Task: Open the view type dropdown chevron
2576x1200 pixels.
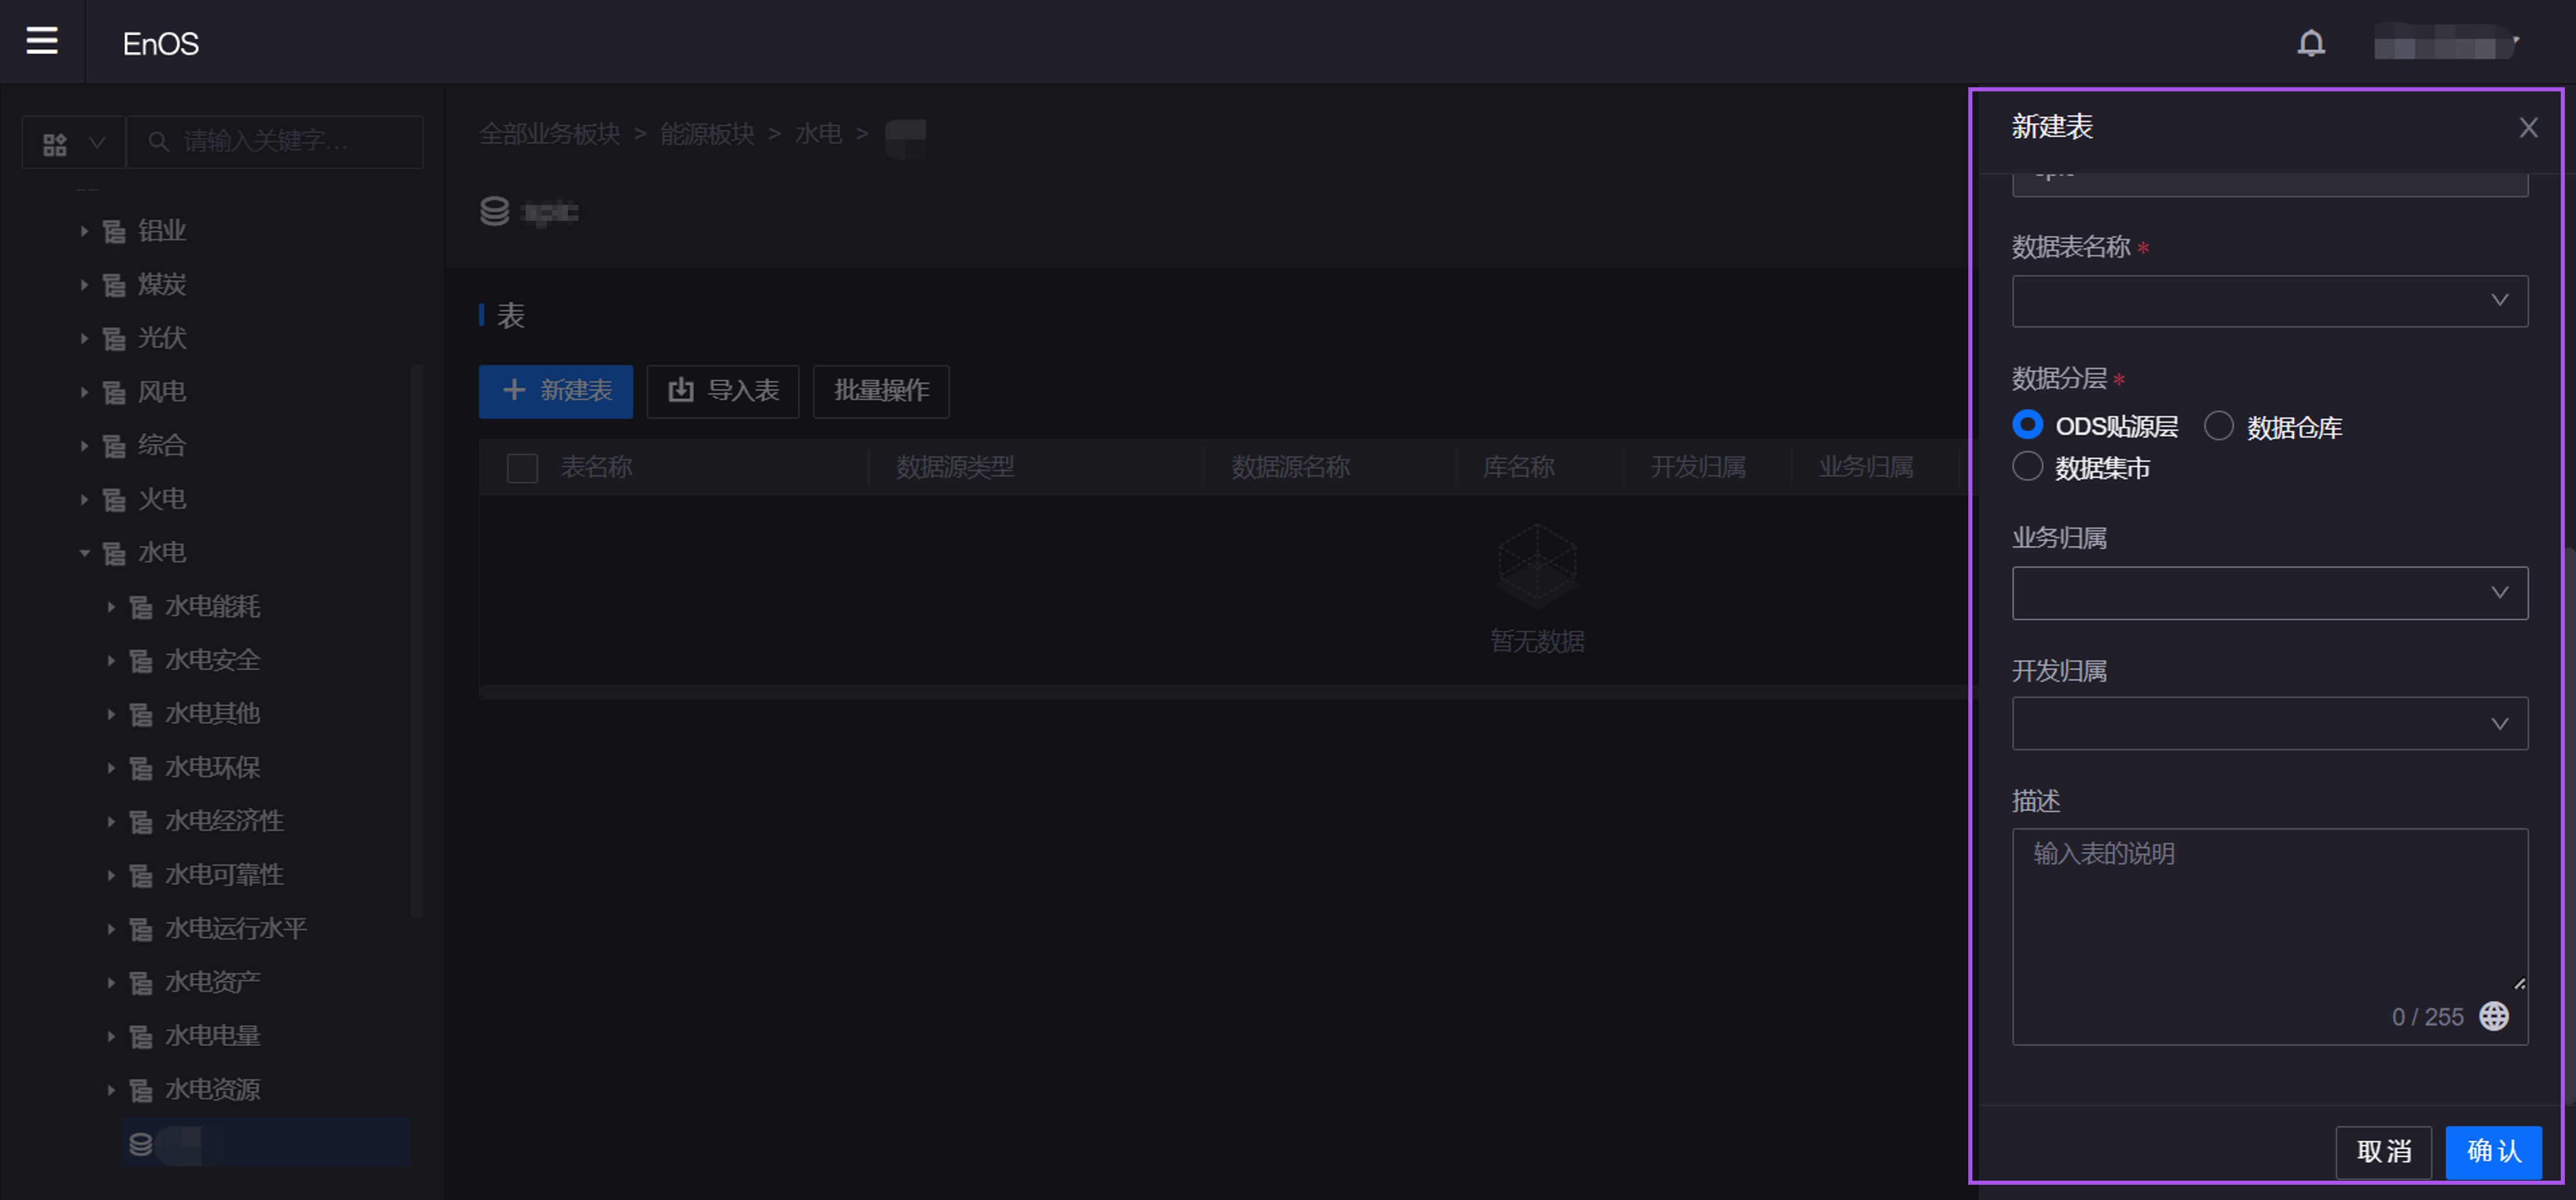Action: coord(97,143)
